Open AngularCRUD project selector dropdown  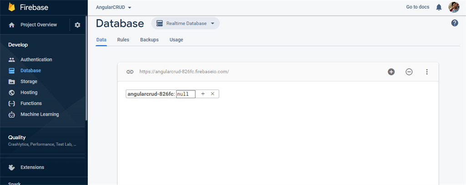click(113, 7)
